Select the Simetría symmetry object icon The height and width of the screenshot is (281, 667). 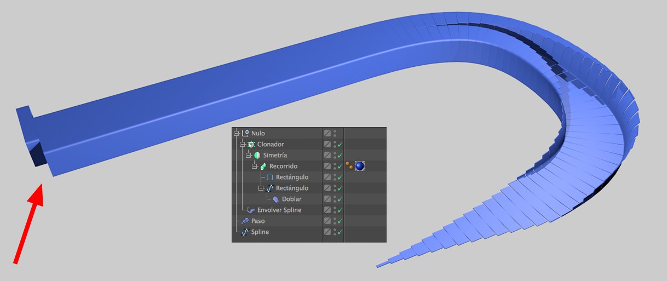coord(257,155)
